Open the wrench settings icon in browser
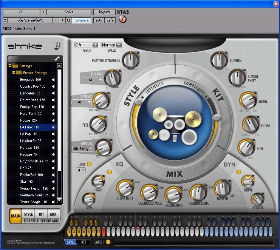 [x=57, y=59]
